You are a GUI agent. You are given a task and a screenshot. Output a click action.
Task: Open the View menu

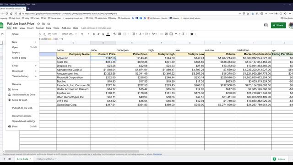click(22, 28)
